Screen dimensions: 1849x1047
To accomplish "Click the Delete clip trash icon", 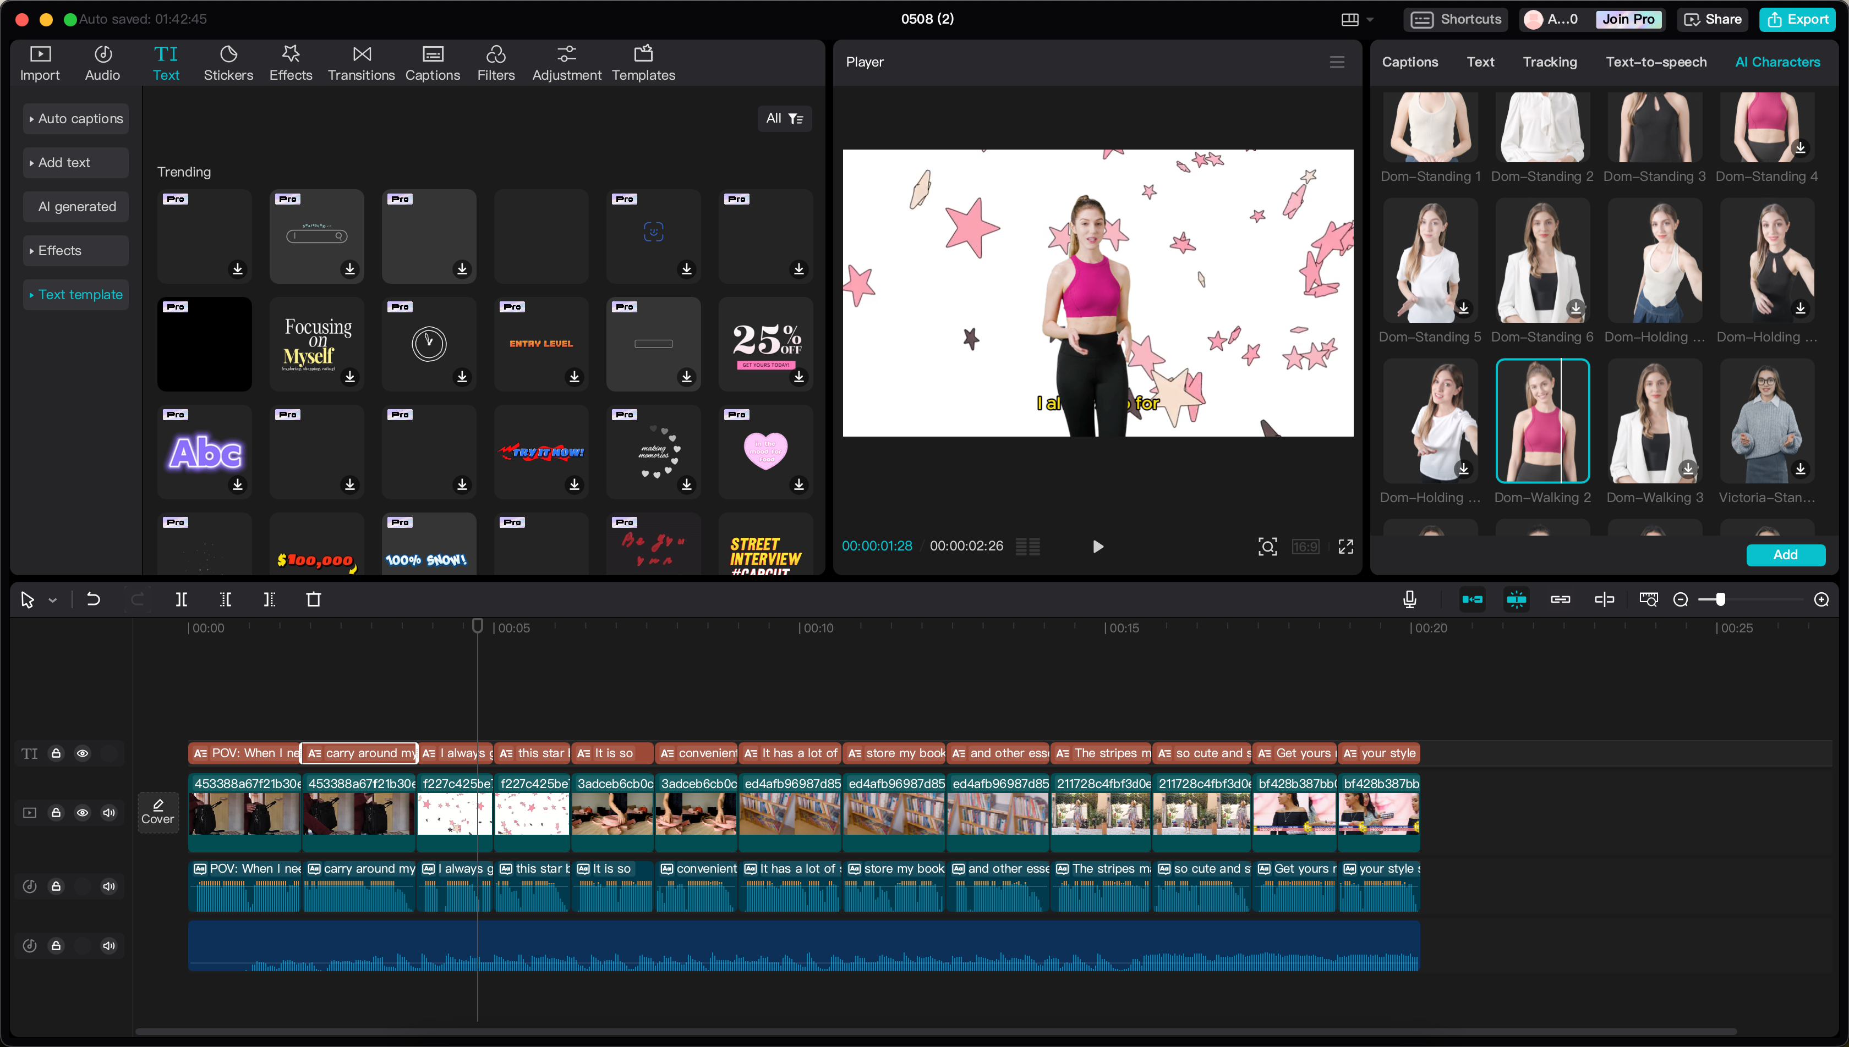I will point(314,599).
